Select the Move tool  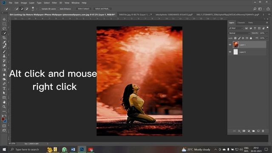pyautogui.click(x=4, y=19)
